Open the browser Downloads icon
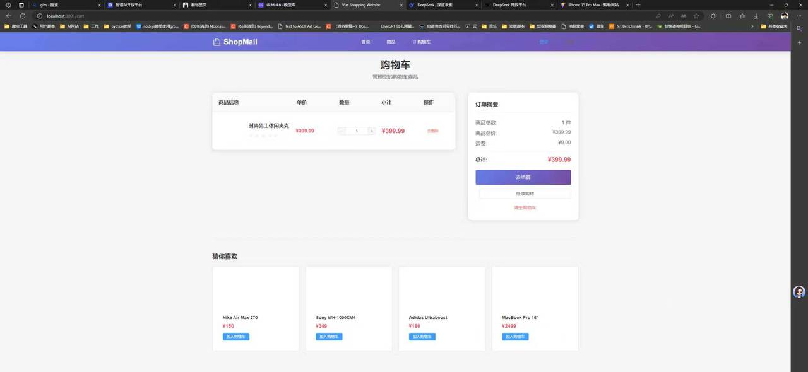 pyautogui.click(x=756, y=16)
